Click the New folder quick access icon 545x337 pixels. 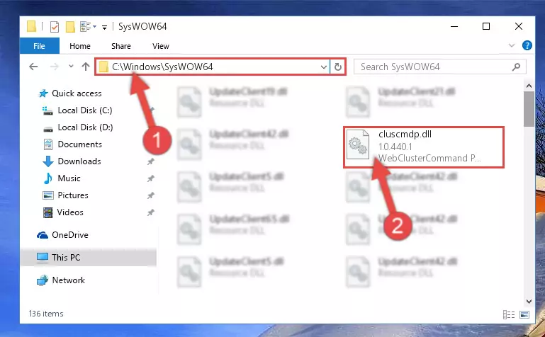(x=70, y=26)
